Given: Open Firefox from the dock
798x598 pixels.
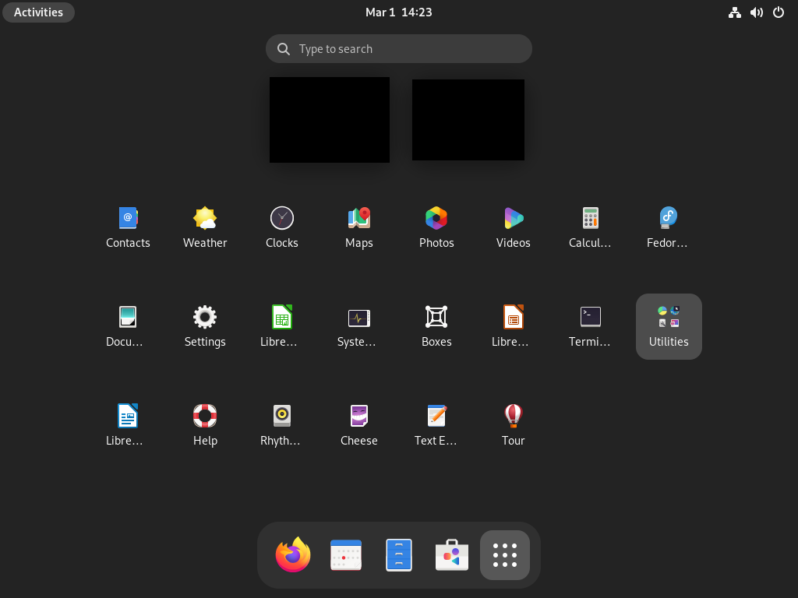Looking at the screenshot, I should 293,554.
